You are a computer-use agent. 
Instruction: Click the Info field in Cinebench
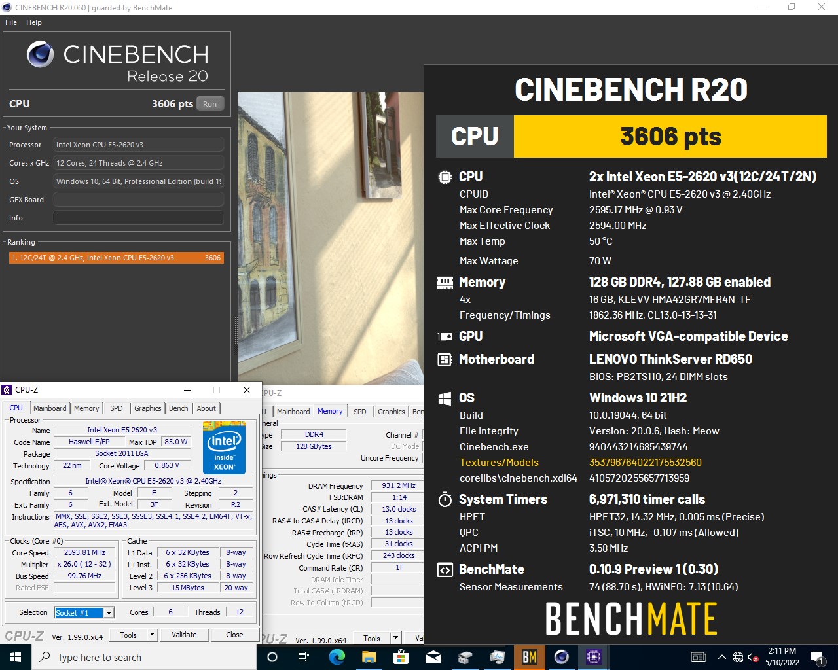138,218
